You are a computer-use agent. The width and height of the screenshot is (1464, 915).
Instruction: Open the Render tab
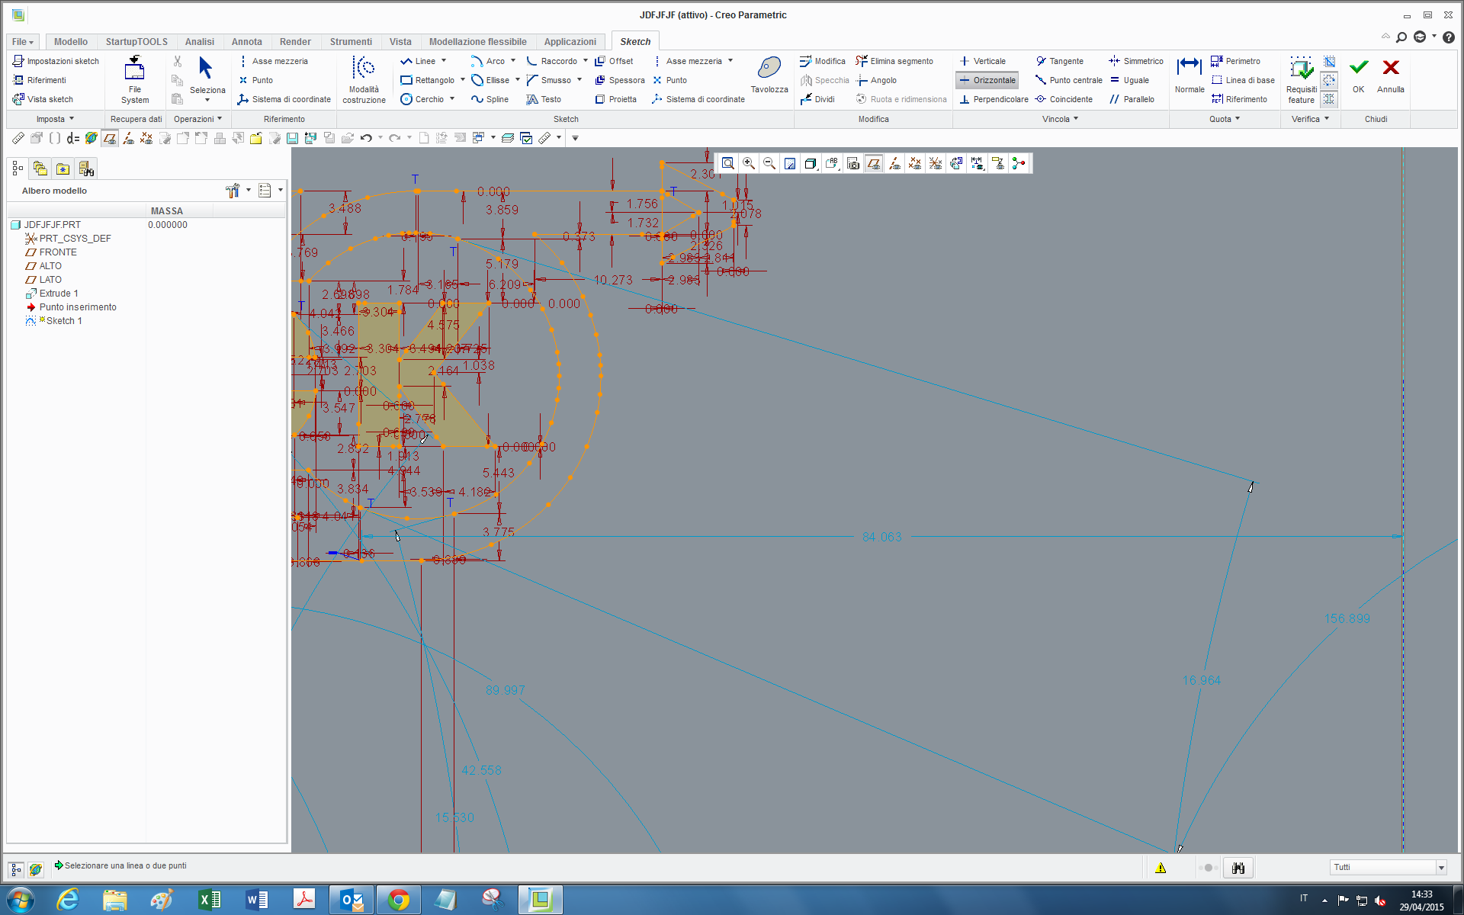tap(295, 42)
